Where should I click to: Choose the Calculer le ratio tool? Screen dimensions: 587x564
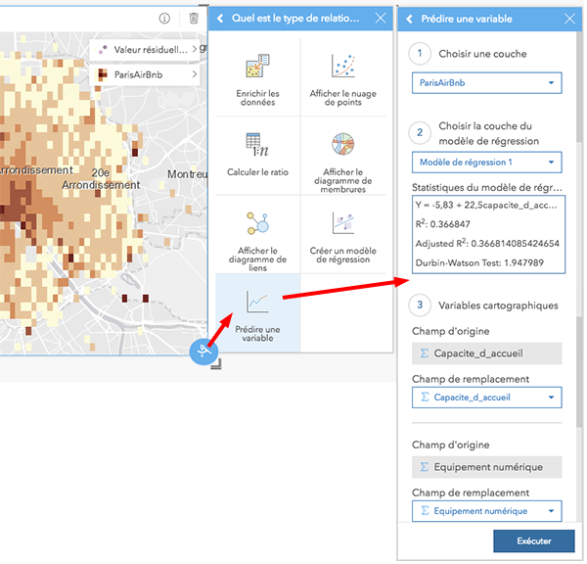click(x=257, y=156)
